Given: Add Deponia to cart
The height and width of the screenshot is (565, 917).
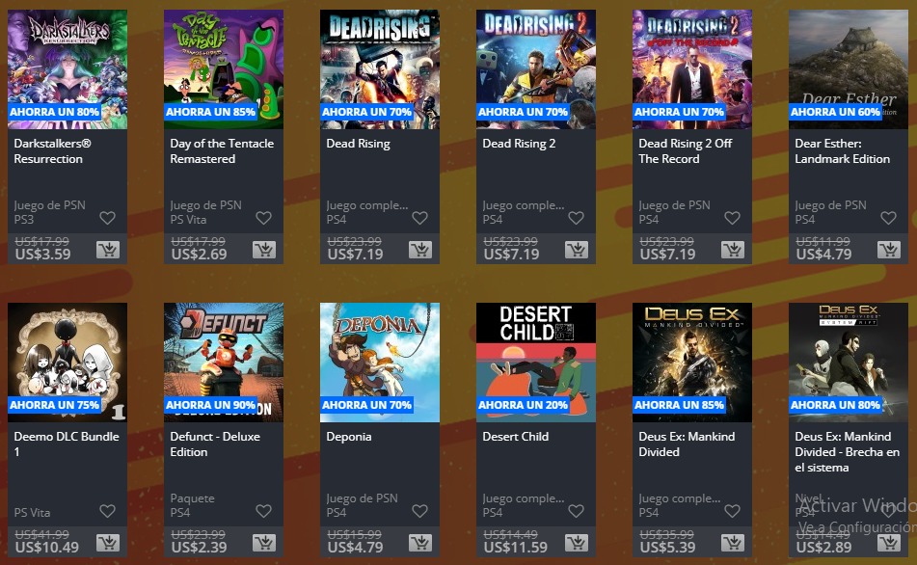Looking at the screenshot, I should point(420,544).
